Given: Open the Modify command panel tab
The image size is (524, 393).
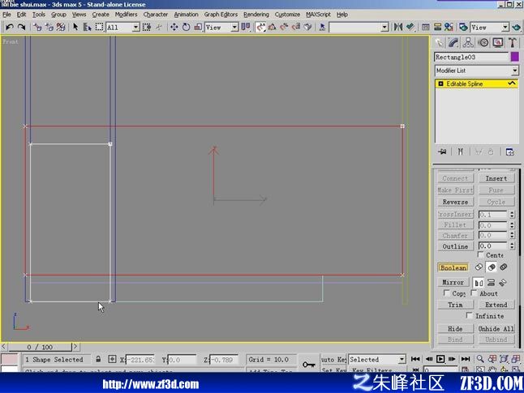Looking at the screenshot, I should point(453,43).
